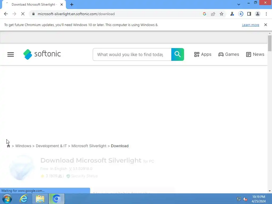Click the Security Status badge
Image resolution: width=272 pixels, height=204 pixels.
[82, 176]
